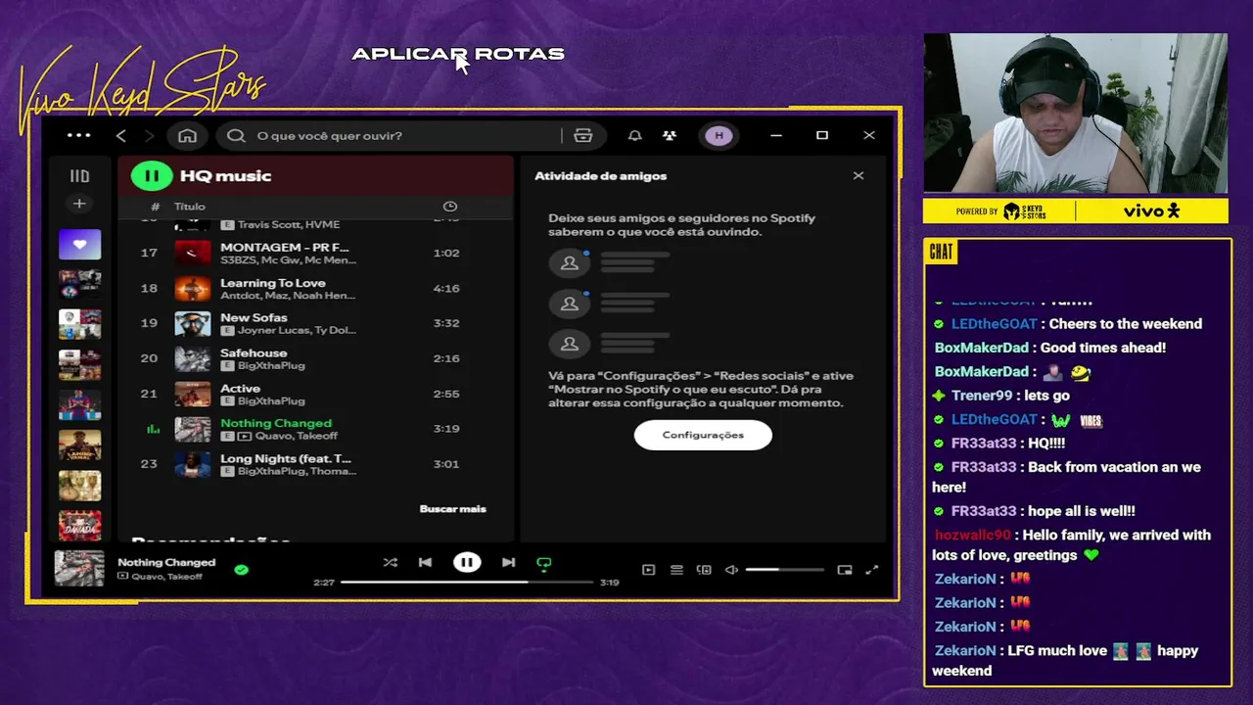Skip to the previous track

pyautogui.click(x=425, y=562)
